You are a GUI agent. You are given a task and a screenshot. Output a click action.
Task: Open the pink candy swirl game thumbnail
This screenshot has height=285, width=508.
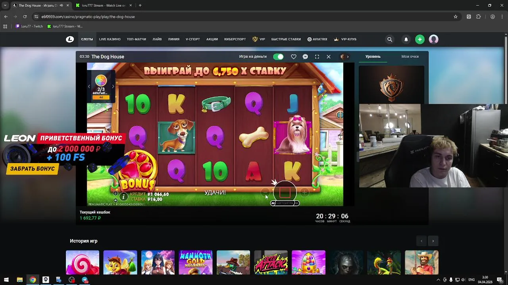(x=83, y=262)
